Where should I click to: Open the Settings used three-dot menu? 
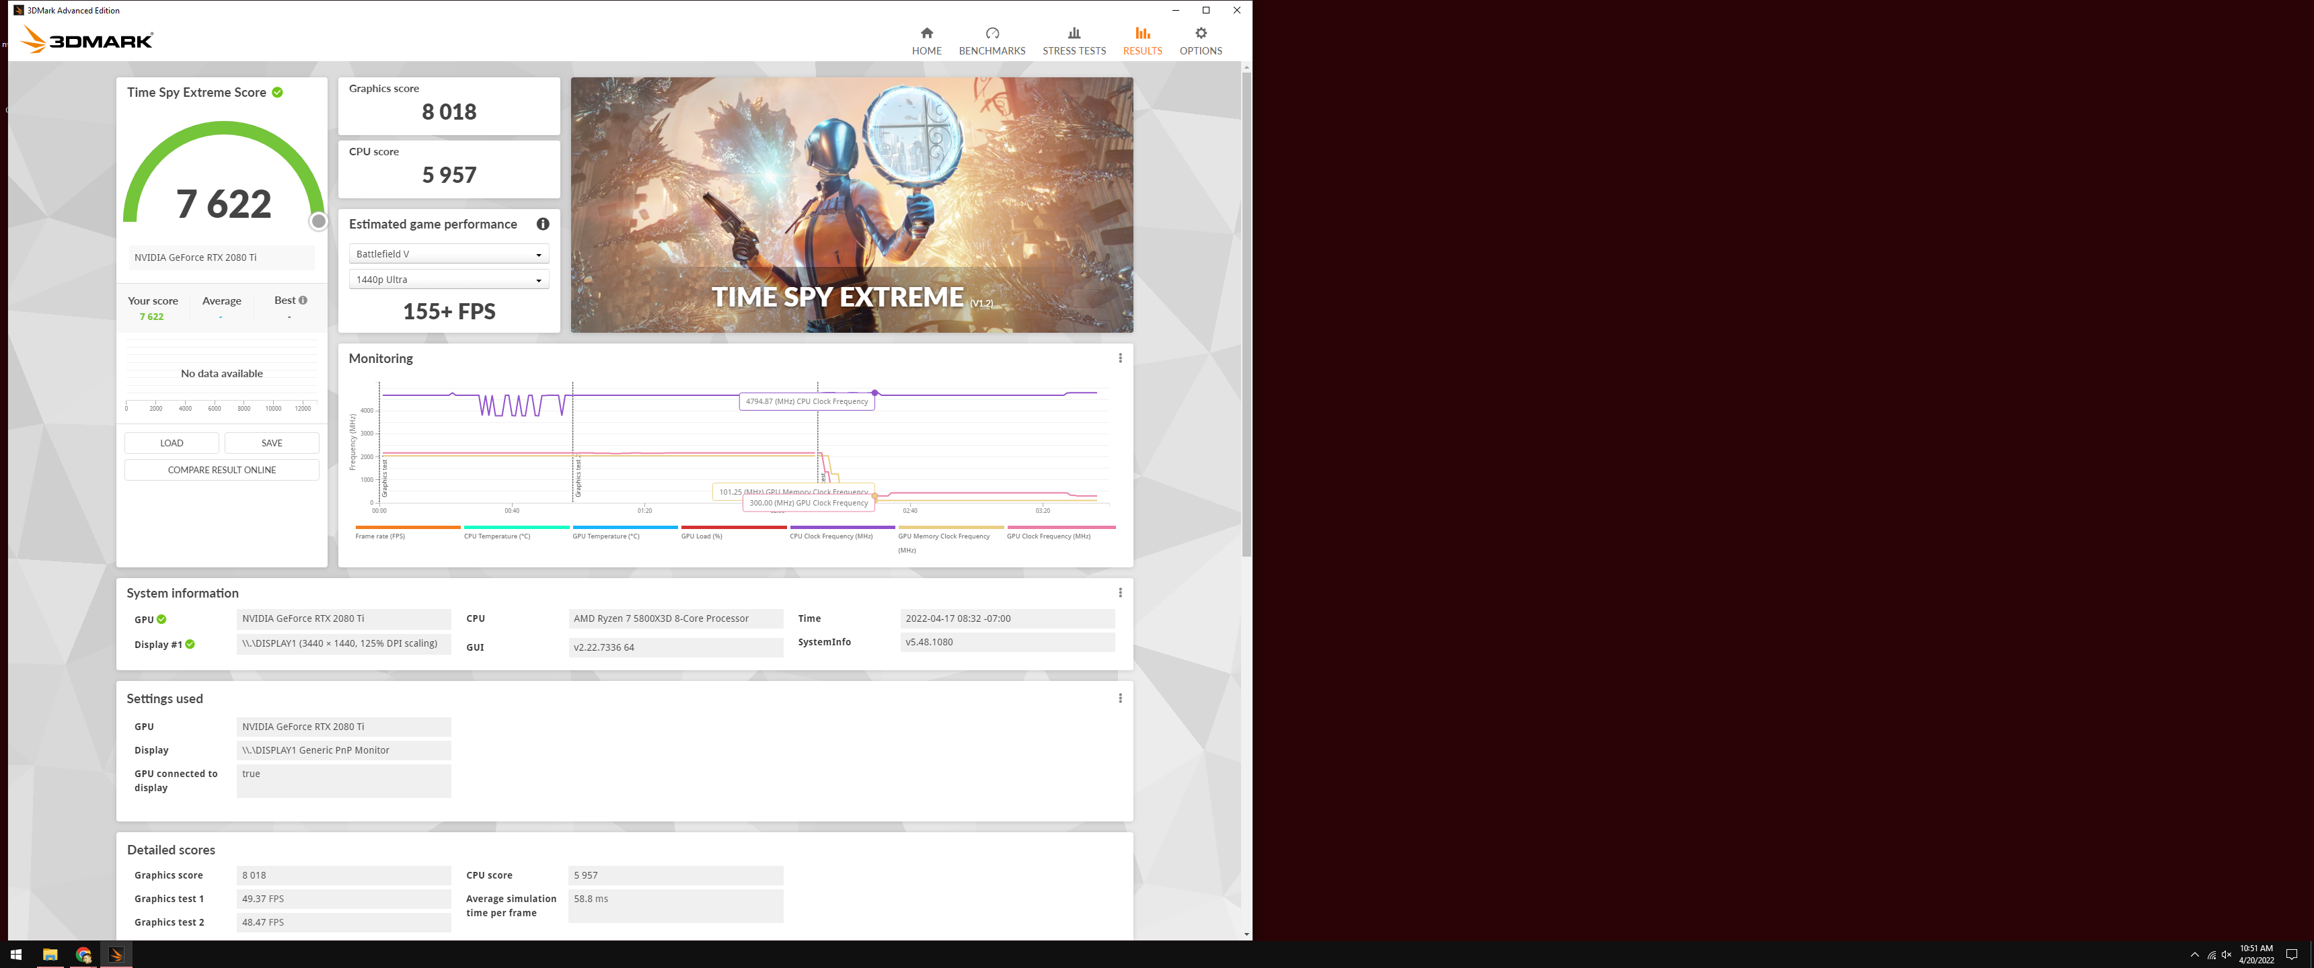click(x=1119, y=698)
